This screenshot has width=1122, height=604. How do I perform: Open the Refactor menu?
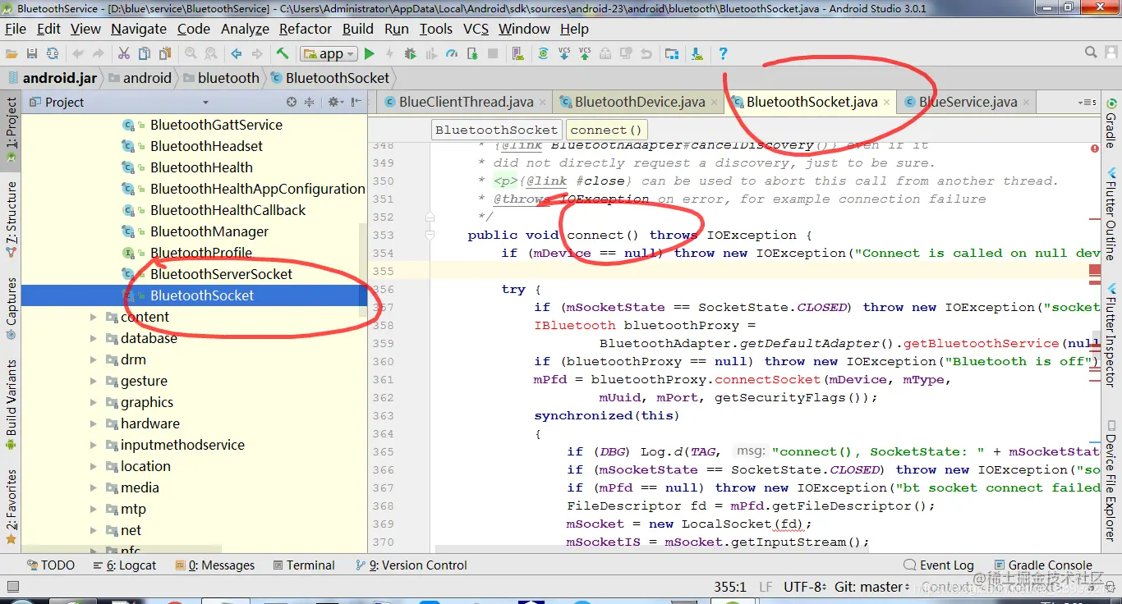click(306, 29)
